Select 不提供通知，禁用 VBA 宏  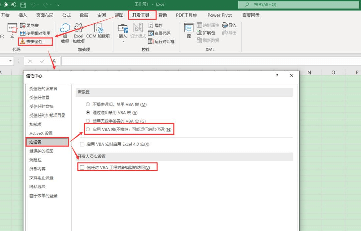[87, 104]
